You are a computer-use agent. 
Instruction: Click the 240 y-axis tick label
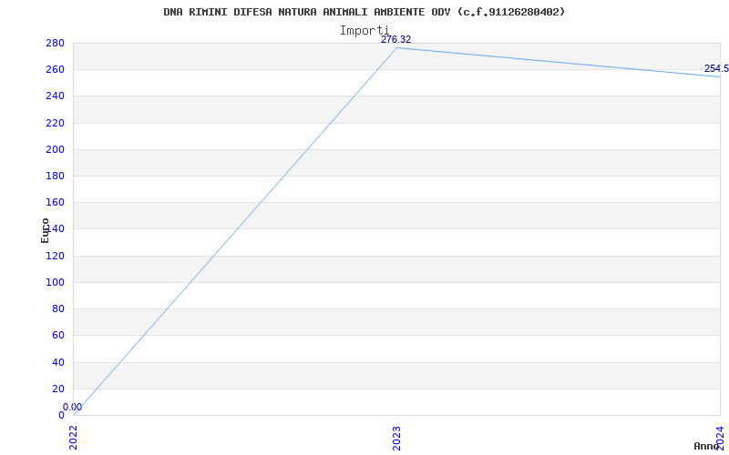55,96
